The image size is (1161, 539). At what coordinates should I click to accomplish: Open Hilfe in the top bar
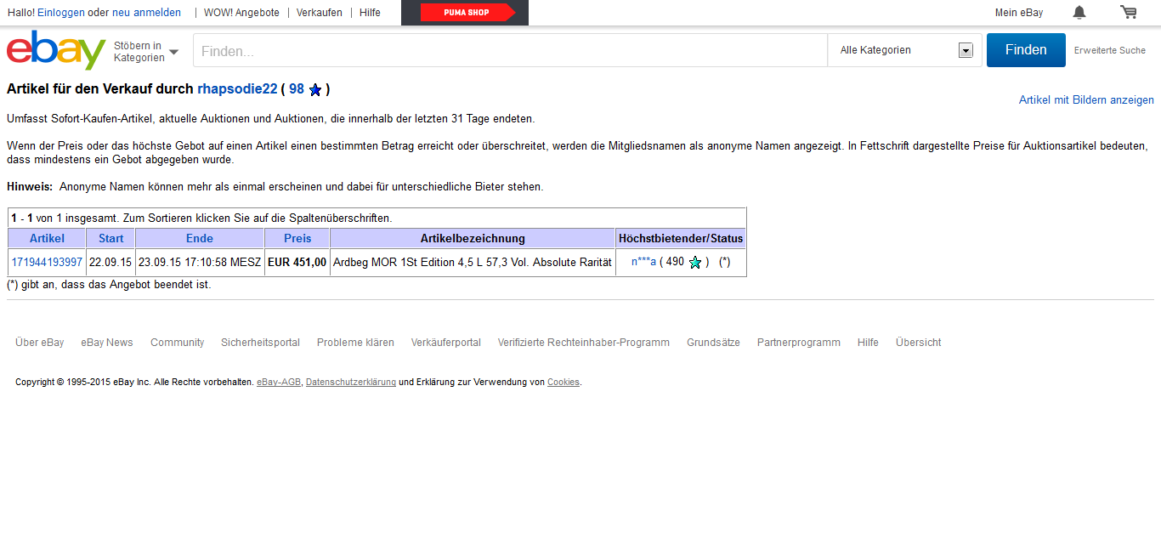point(370,13)
